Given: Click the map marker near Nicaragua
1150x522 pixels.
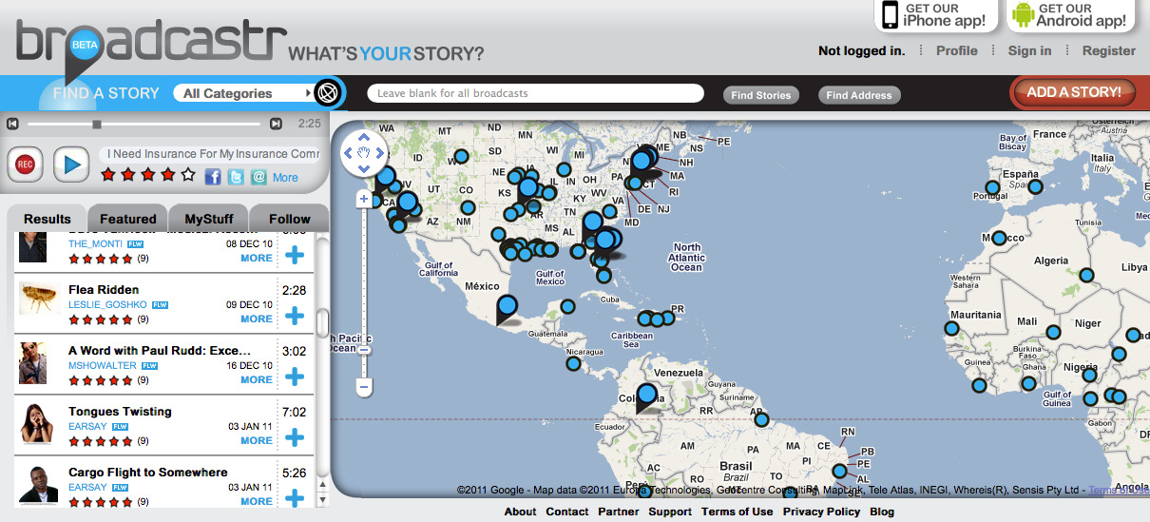Looking at the screenshot, I should click(x=572, y=364).
